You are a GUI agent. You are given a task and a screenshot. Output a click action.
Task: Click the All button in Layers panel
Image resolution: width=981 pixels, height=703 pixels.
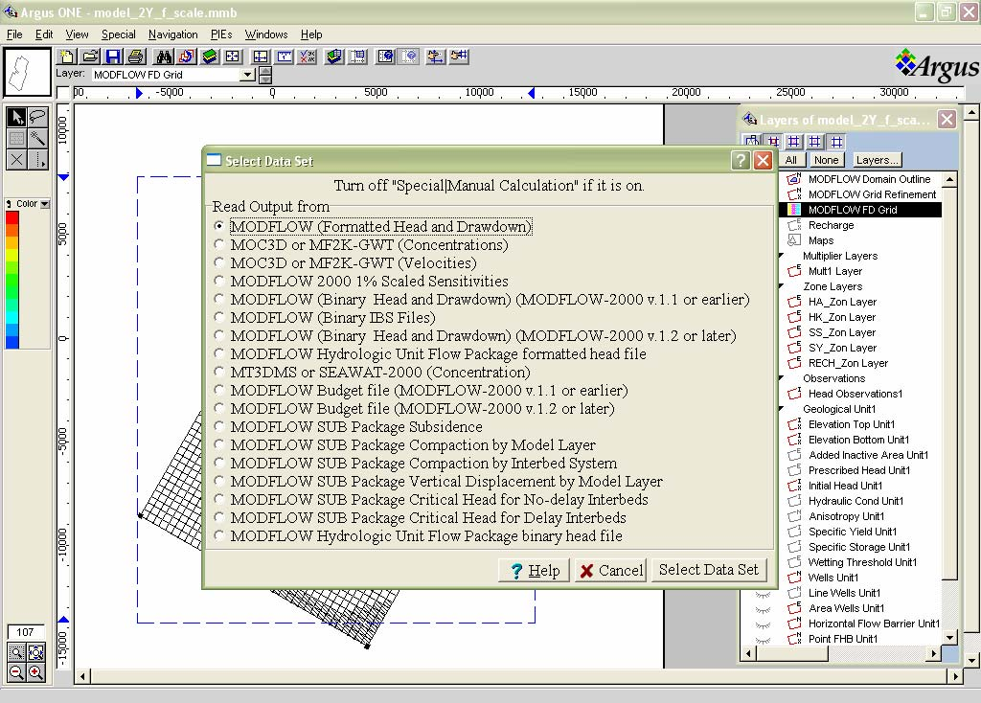[790, 160]
